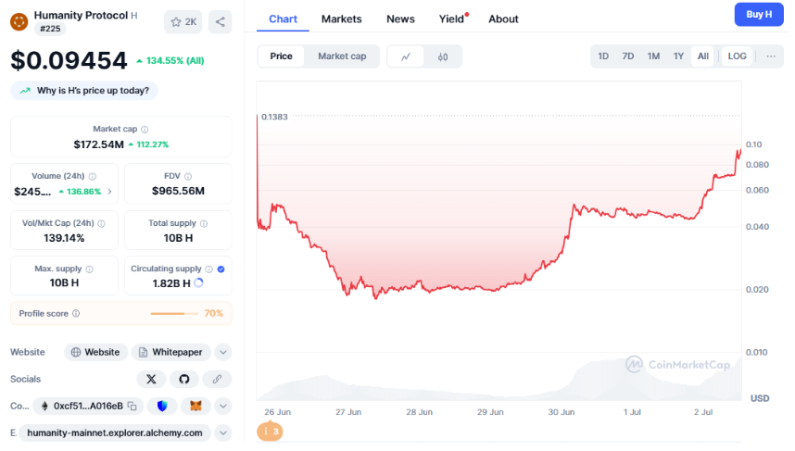Click the blue shield security icon
The height and width of the screenshot is (451, 795).
click(163, 406)
